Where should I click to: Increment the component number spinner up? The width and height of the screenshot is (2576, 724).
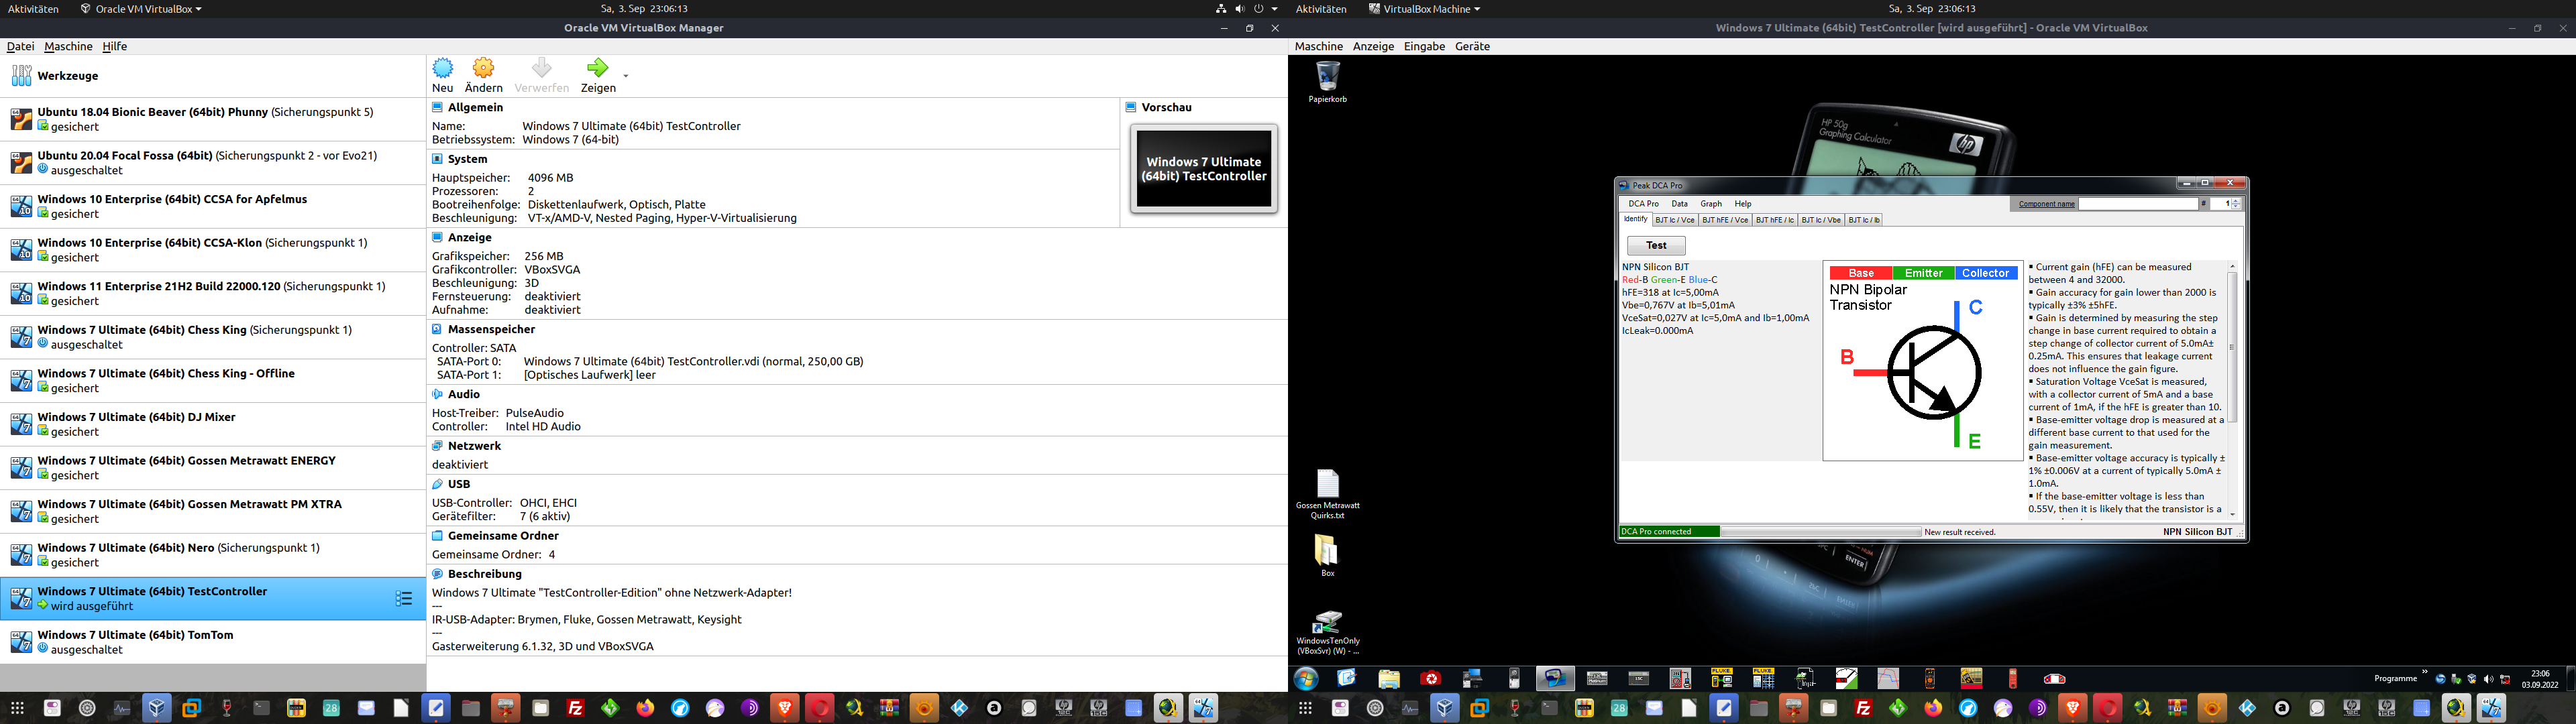tap(2236, 201)
